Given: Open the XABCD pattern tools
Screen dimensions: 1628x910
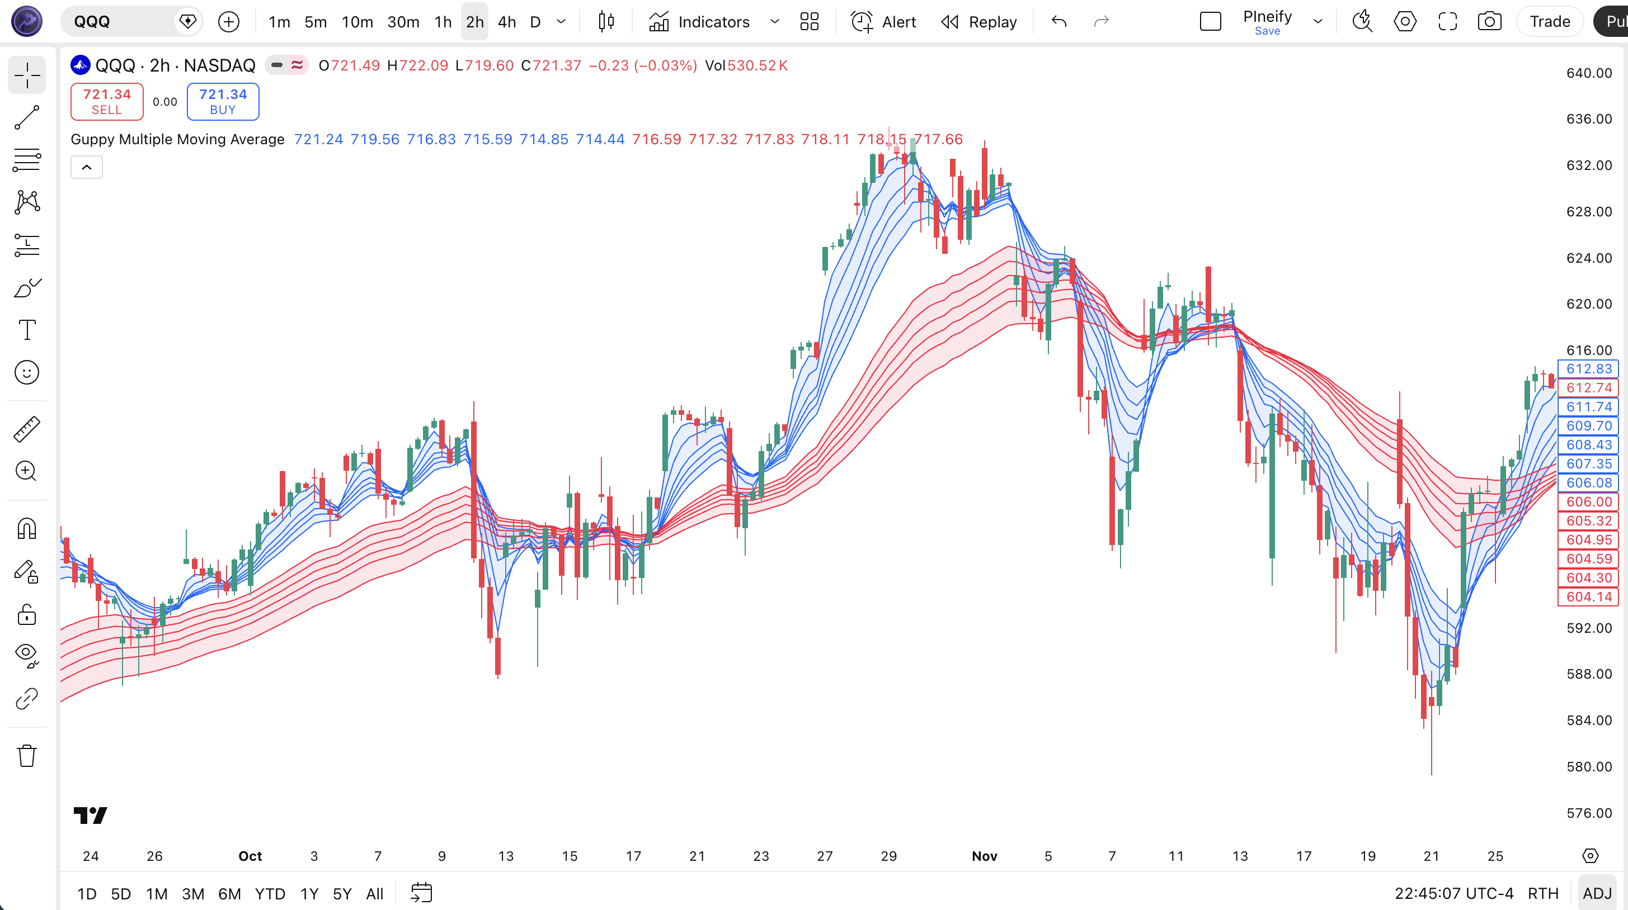Looking at the screenshot, I should (26, 202).
